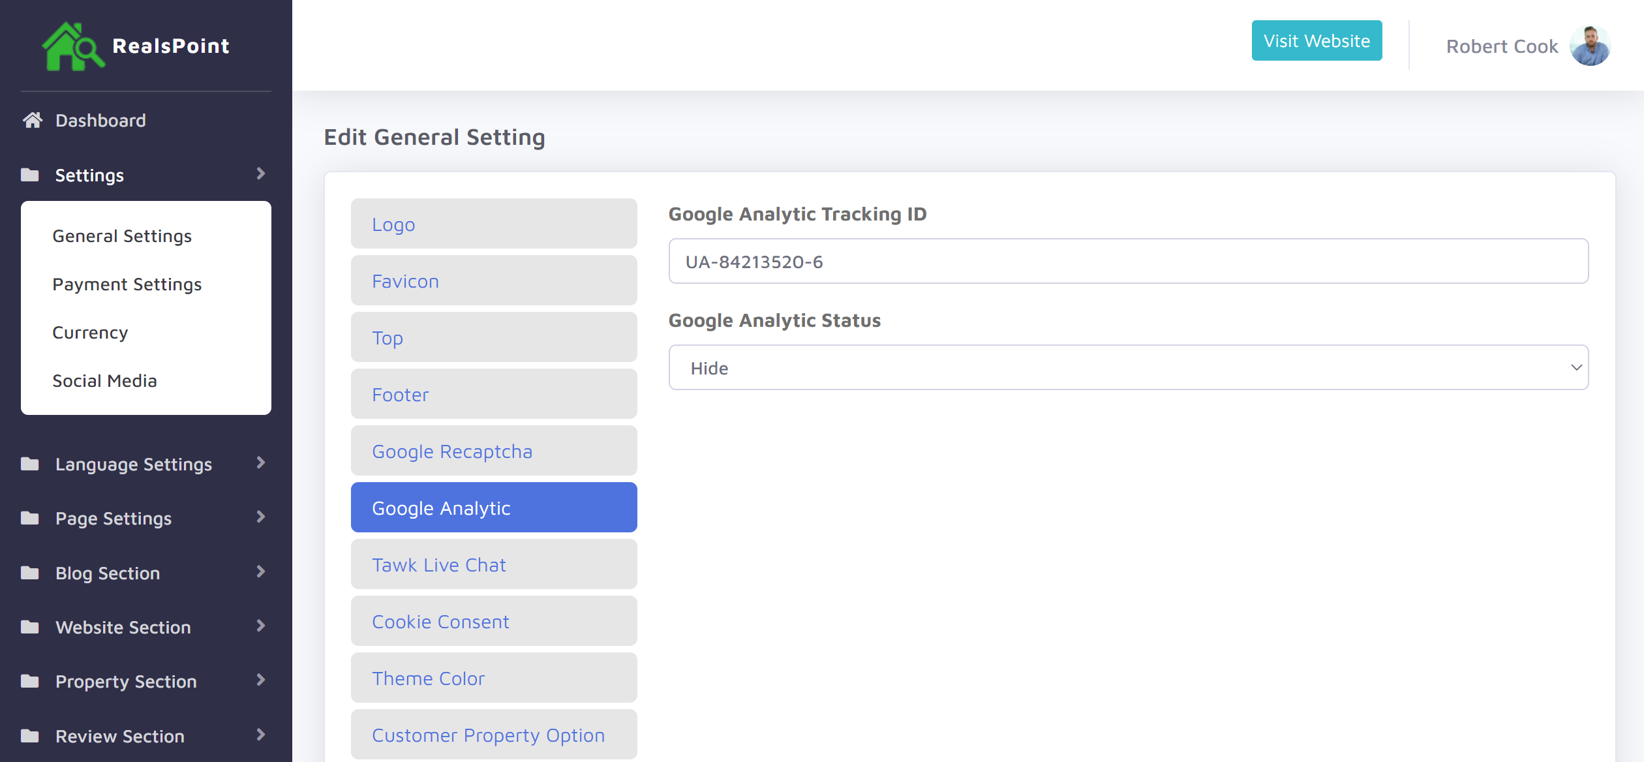Select the Tawk Live Chat tab
Image resolution: width=1644 pixels, height=762 pixels.
[x=494, y=564]
